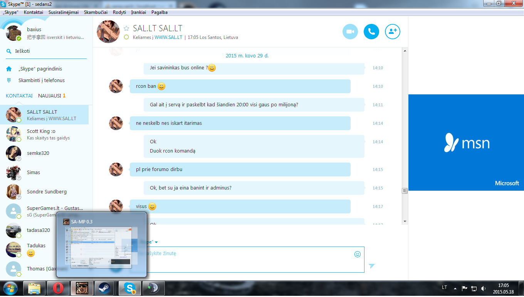Select SAL.LT SAL.LT in contact list
The image size is (524, 297).
coord(44,115)
